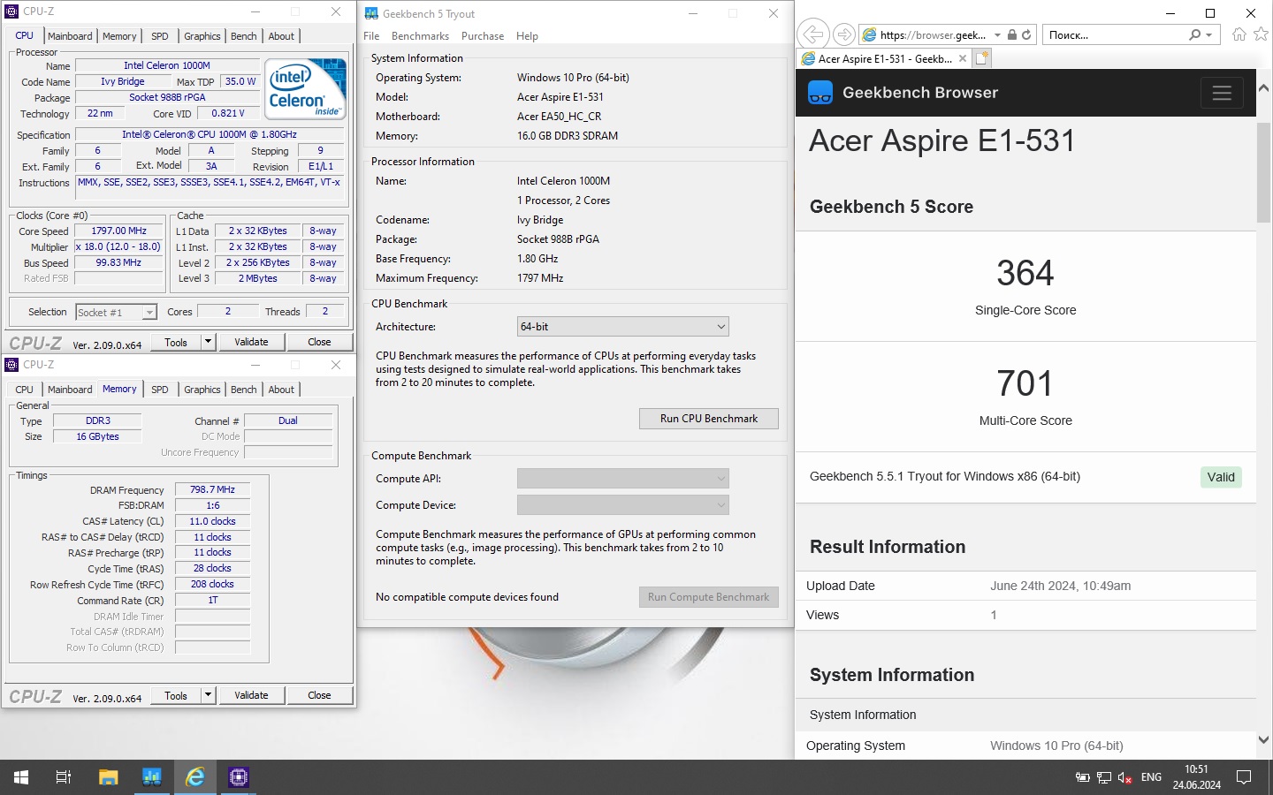Click the Intel Celeron logo in CPU-Z
The image size is (1273, 795).
[x=306, y=88]
